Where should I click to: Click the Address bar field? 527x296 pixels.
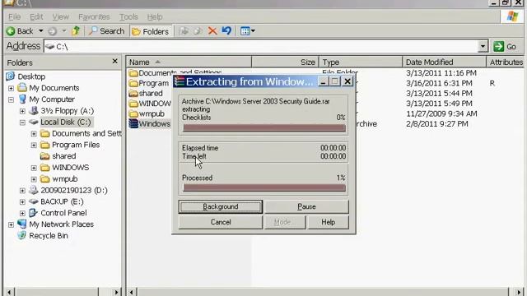(x=260, y=46)
